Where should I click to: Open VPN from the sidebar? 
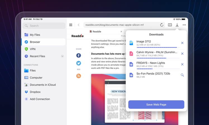click(33, 49)
